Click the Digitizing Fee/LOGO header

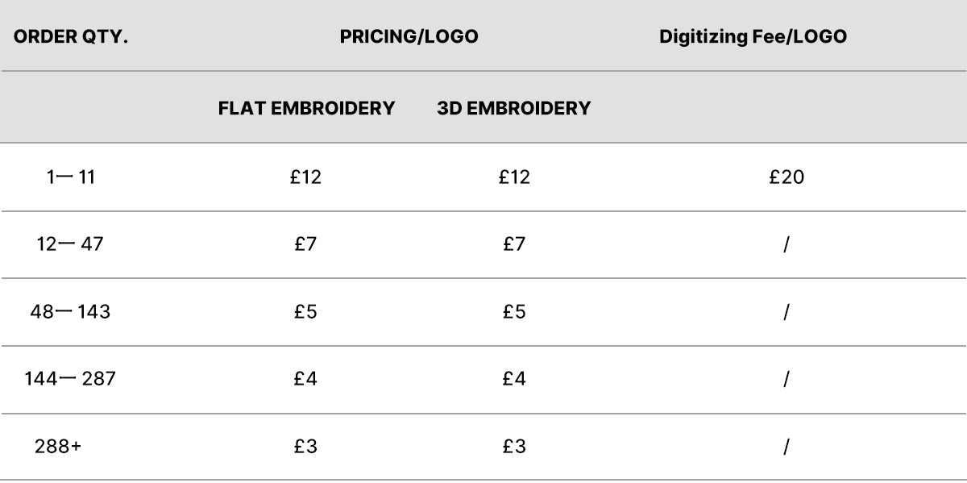pos(753,37)
